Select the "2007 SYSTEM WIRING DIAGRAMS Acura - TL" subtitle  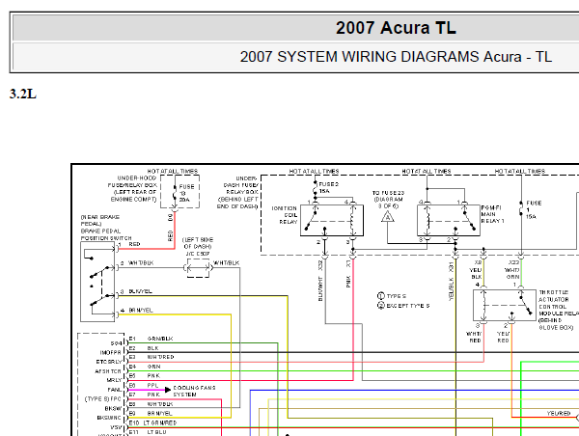point(396,57)
